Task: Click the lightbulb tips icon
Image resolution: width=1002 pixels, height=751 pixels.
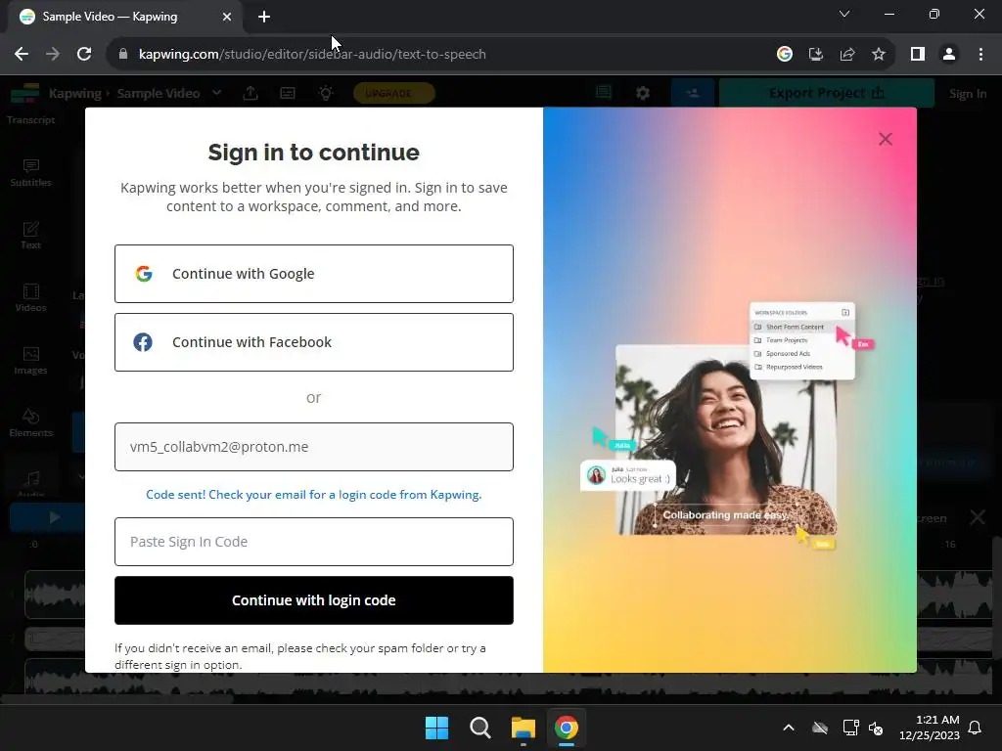Action: [326, 93]
